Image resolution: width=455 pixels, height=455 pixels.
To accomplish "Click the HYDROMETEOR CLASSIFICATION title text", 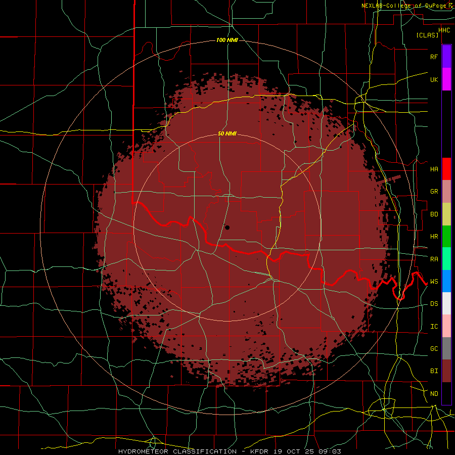I will click(x=177, y=451).
